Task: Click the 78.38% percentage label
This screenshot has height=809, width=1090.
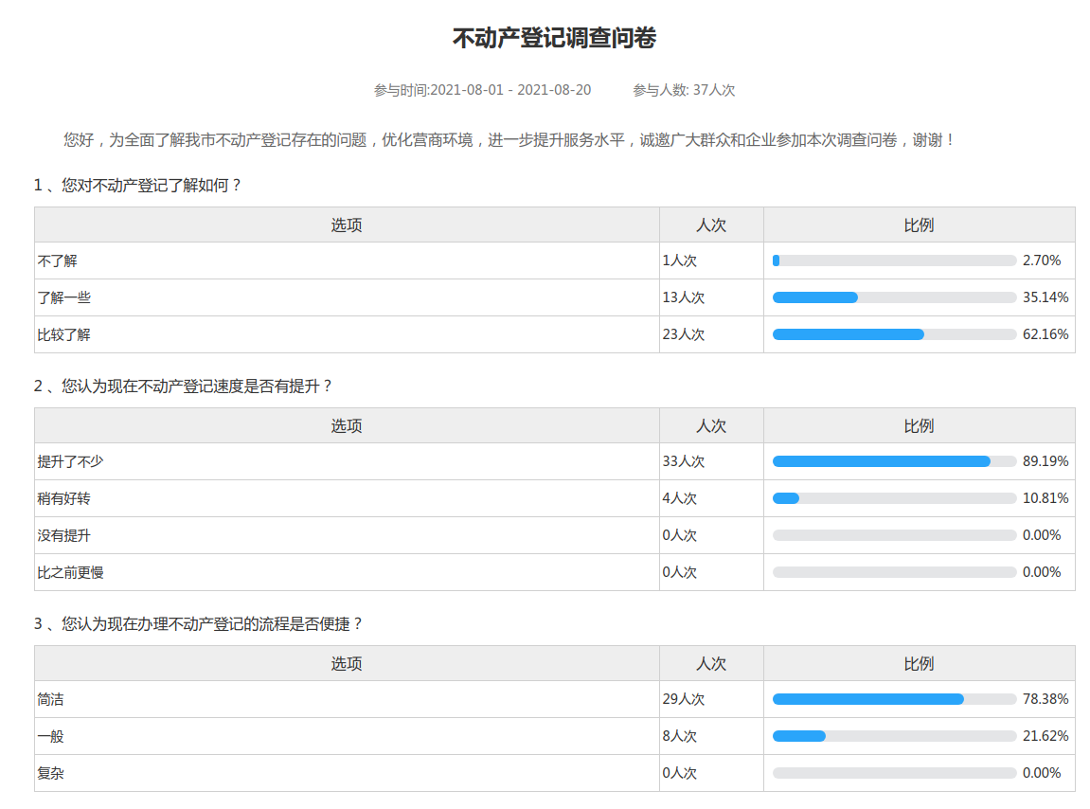Action: coord(1045,699)
